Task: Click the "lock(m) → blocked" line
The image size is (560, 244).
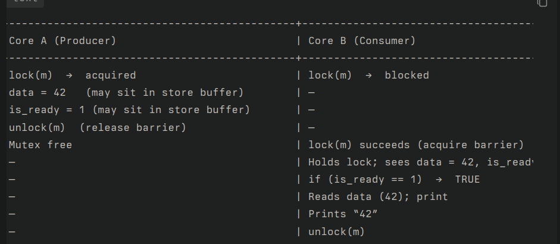Action: coord(368,76)
